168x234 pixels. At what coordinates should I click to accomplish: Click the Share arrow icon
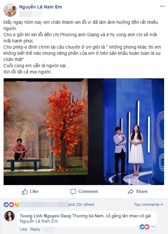pos(130,192)
